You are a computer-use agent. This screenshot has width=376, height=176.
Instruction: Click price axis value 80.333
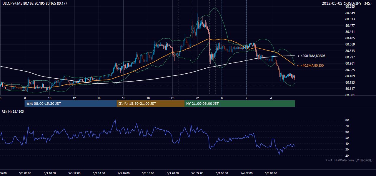350,51
